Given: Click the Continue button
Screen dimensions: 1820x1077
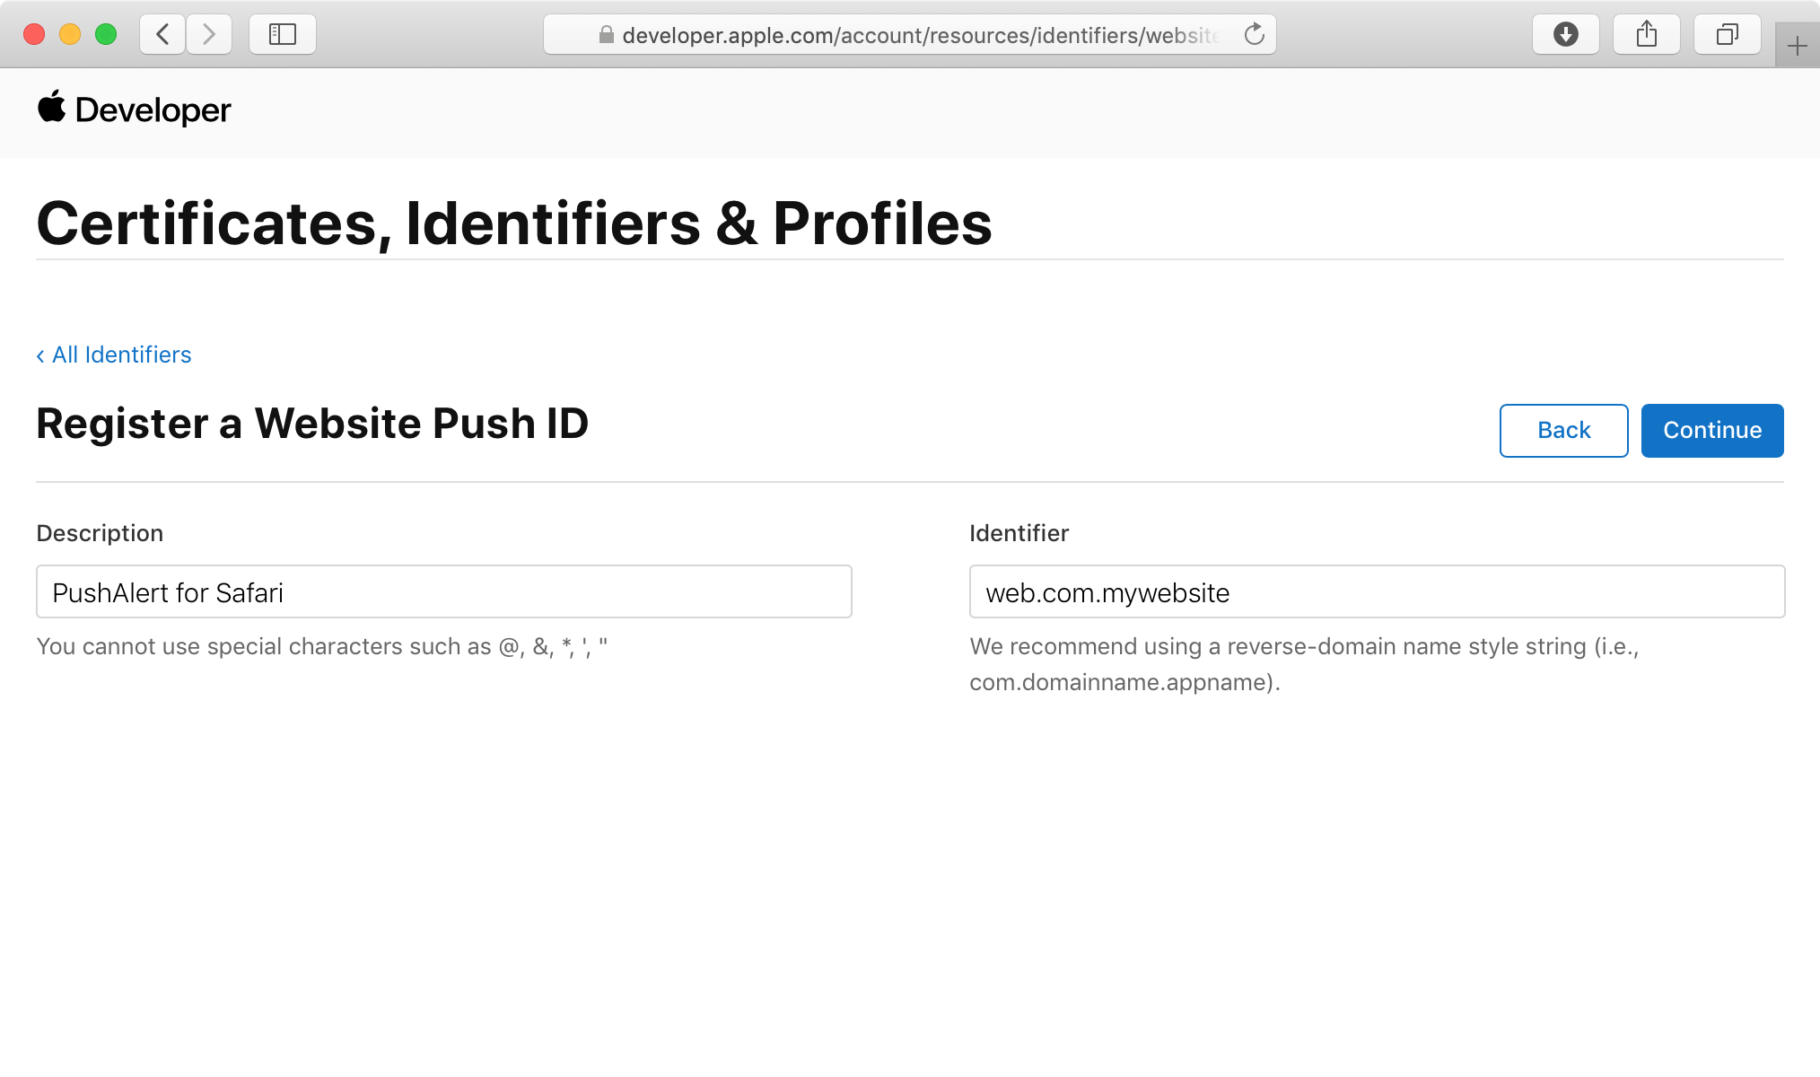Looking at the screenshot, I should coord(1711,431).
